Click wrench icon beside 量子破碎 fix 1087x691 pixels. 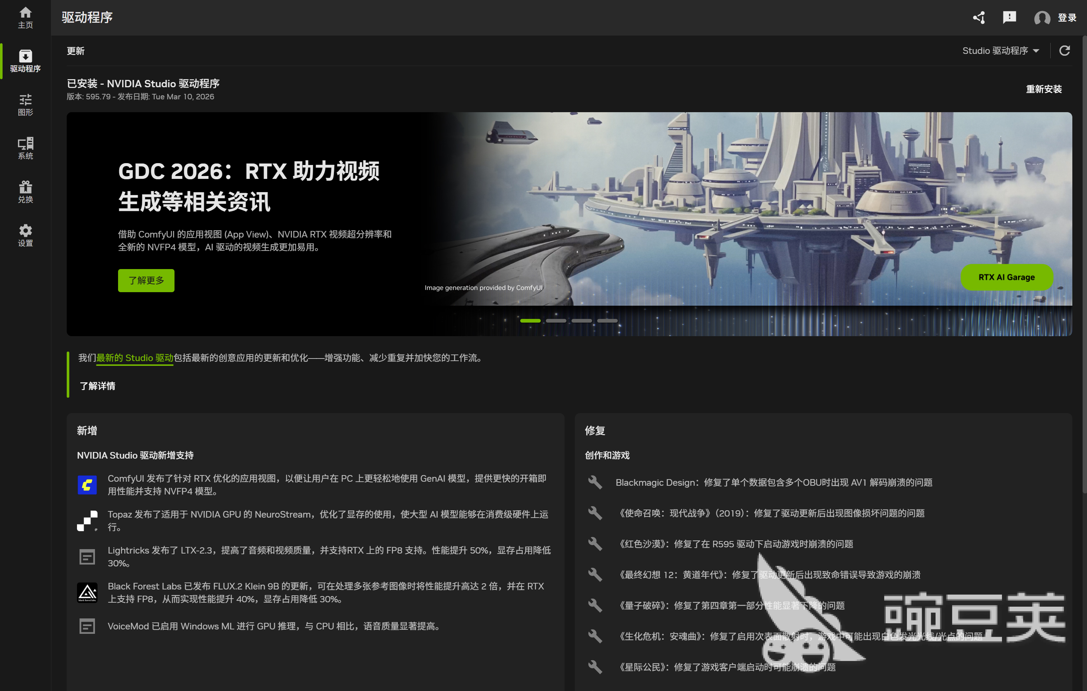click(595, 605)
